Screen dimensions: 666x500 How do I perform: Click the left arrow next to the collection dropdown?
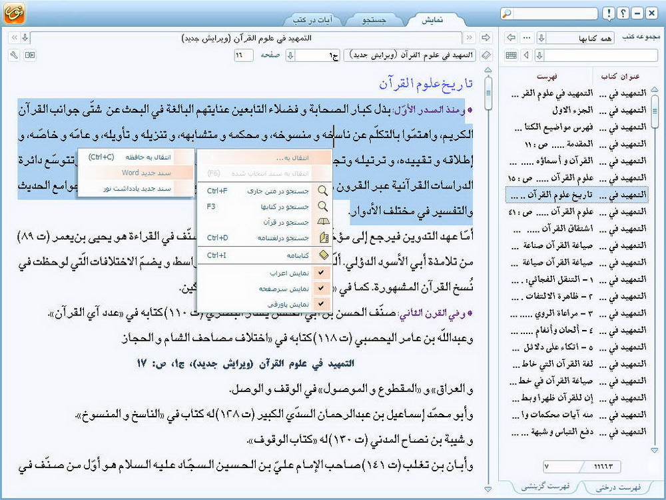pos(511,38)
